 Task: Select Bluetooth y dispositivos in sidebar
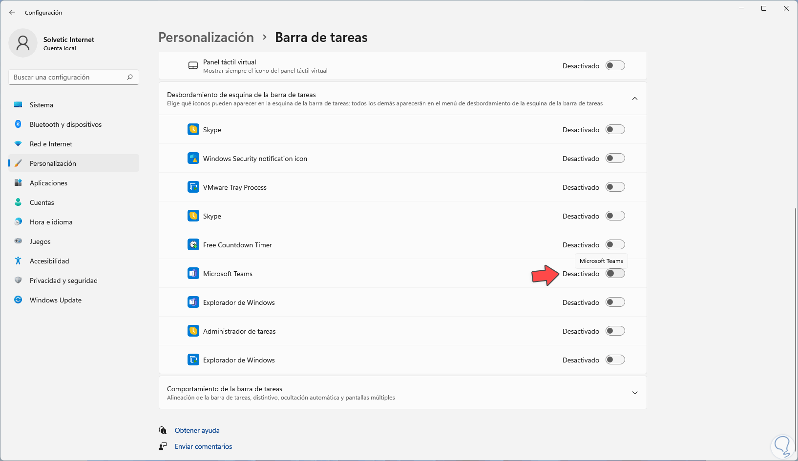click(65, 124)
